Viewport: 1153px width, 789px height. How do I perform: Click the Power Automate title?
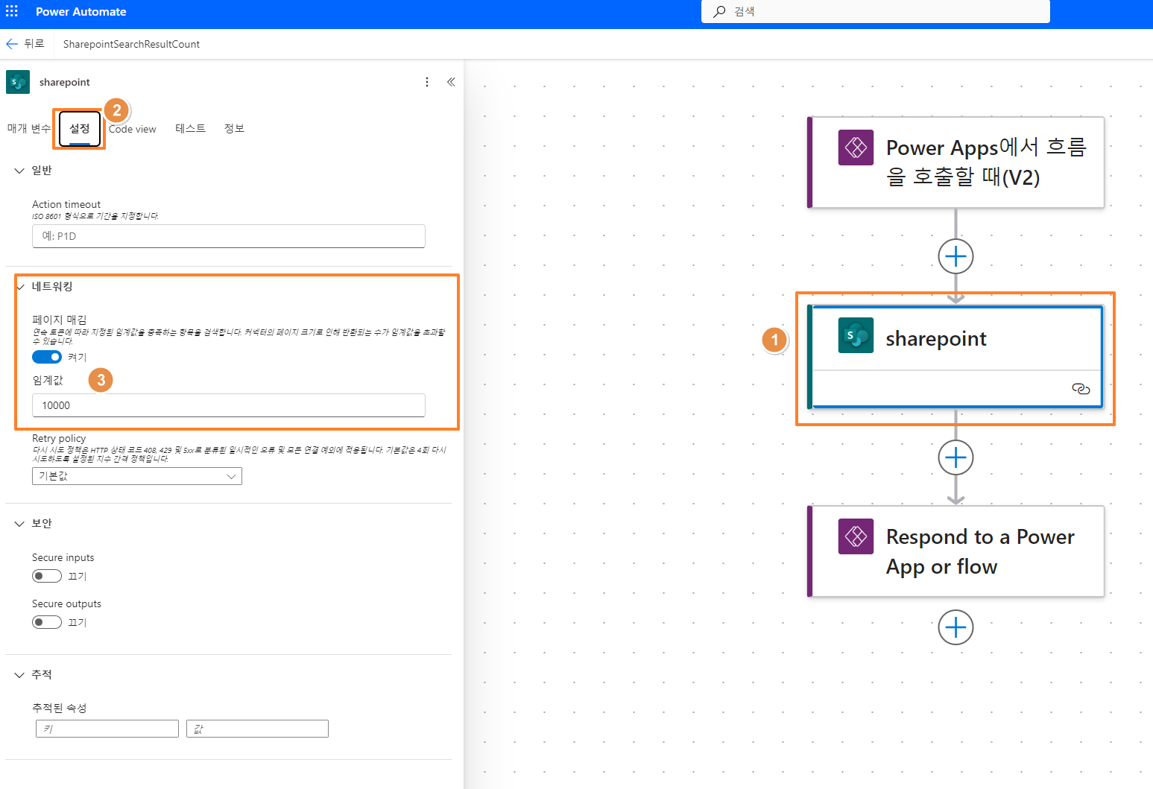pyautogui.click(x=81, y=12)
